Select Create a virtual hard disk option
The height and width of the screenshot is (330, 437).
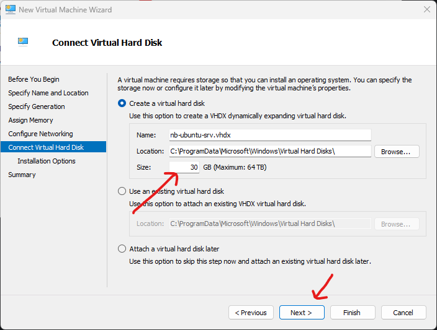pyautogui.click(x=122, y=103)
